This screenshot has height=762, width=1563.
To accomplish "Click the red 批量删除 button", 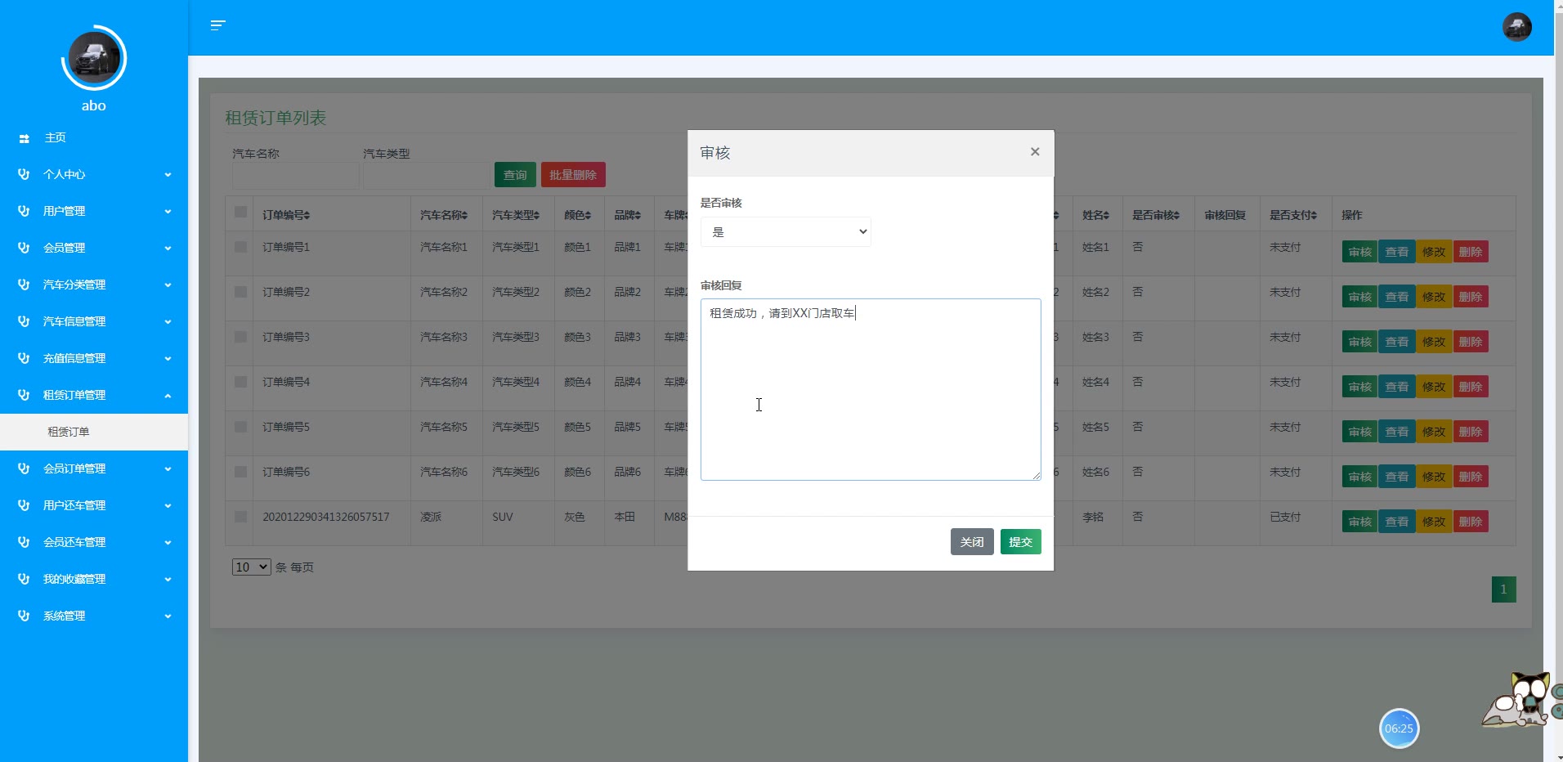I will [573, 175].
